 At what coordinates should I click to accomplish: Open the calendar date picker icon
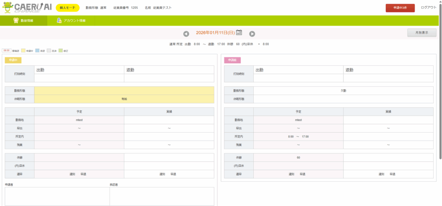coord(239,32)
